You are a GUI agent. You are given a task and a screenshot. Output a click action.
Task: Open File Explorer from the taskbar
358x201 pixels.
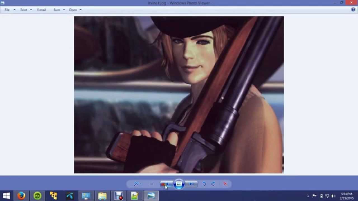102,196
